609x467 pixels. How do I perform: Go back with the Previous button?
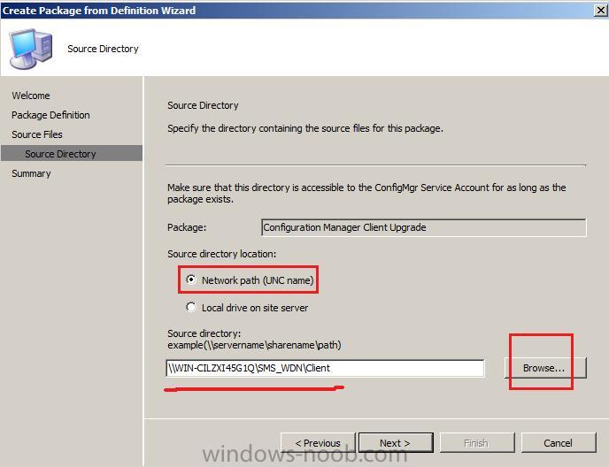click(318, 443)
